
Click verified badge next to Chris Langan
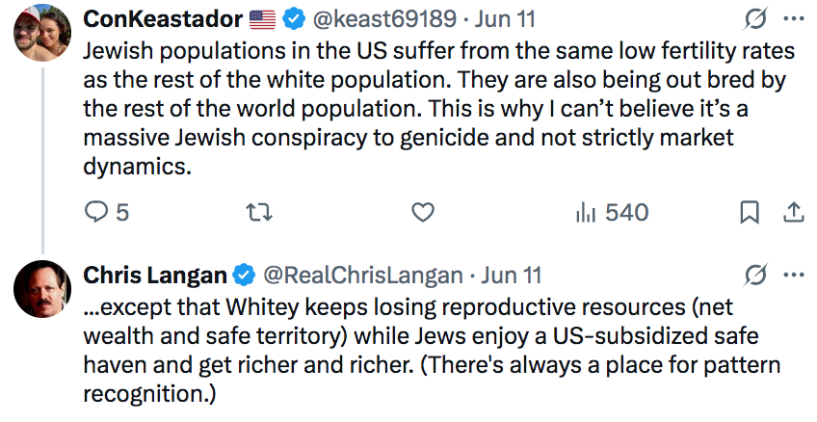[245, 276]
